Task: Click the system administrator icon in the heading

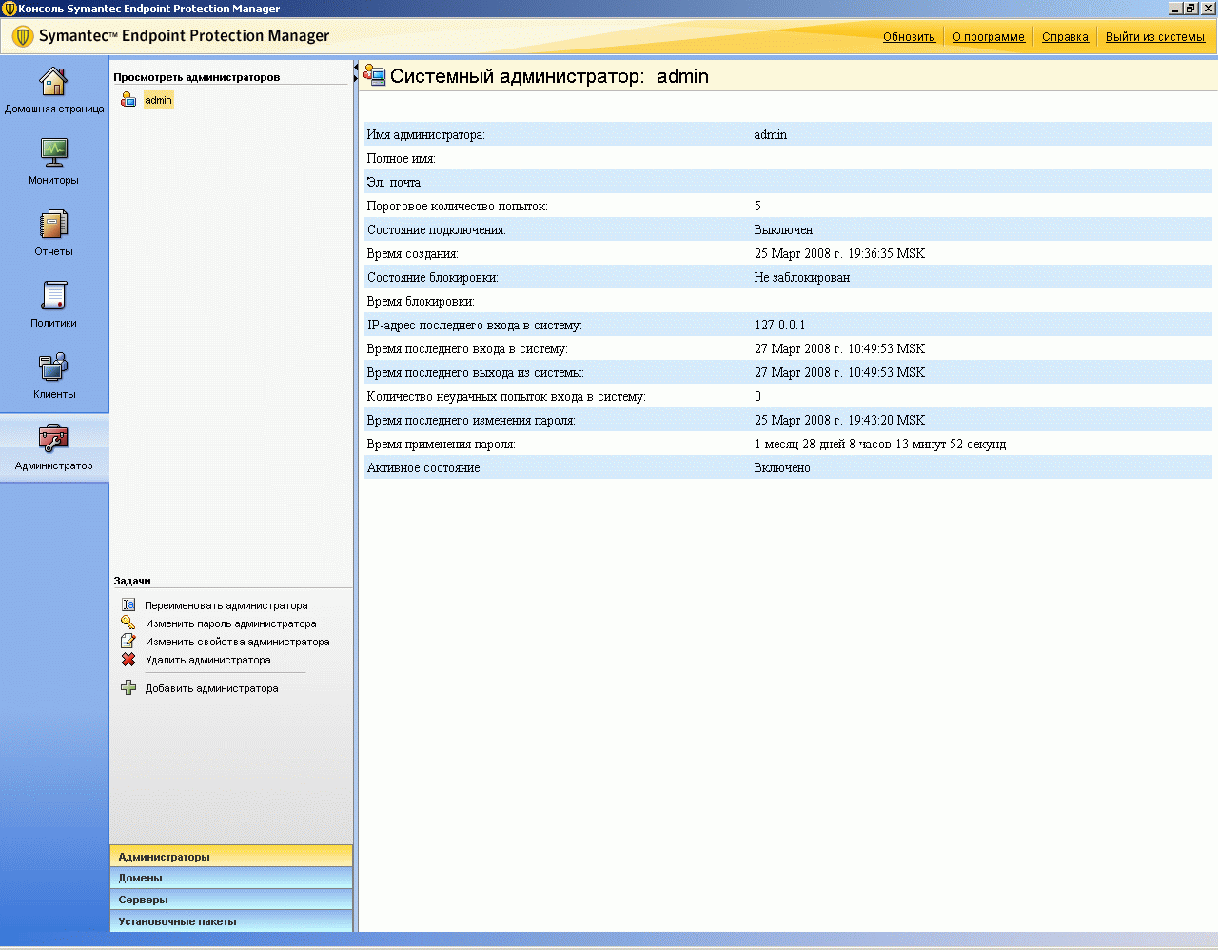Action: point(375,76)
